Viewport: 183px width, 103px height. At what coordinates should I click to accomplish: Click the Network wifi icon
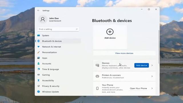pos(39,47)
